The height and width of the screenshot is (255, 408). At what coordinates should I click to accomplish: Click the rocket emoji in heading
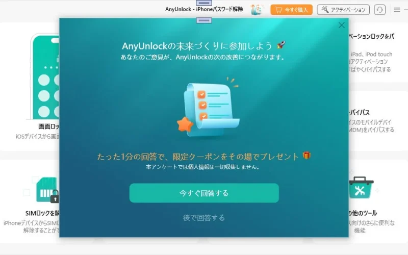click(x=281, y=45)
